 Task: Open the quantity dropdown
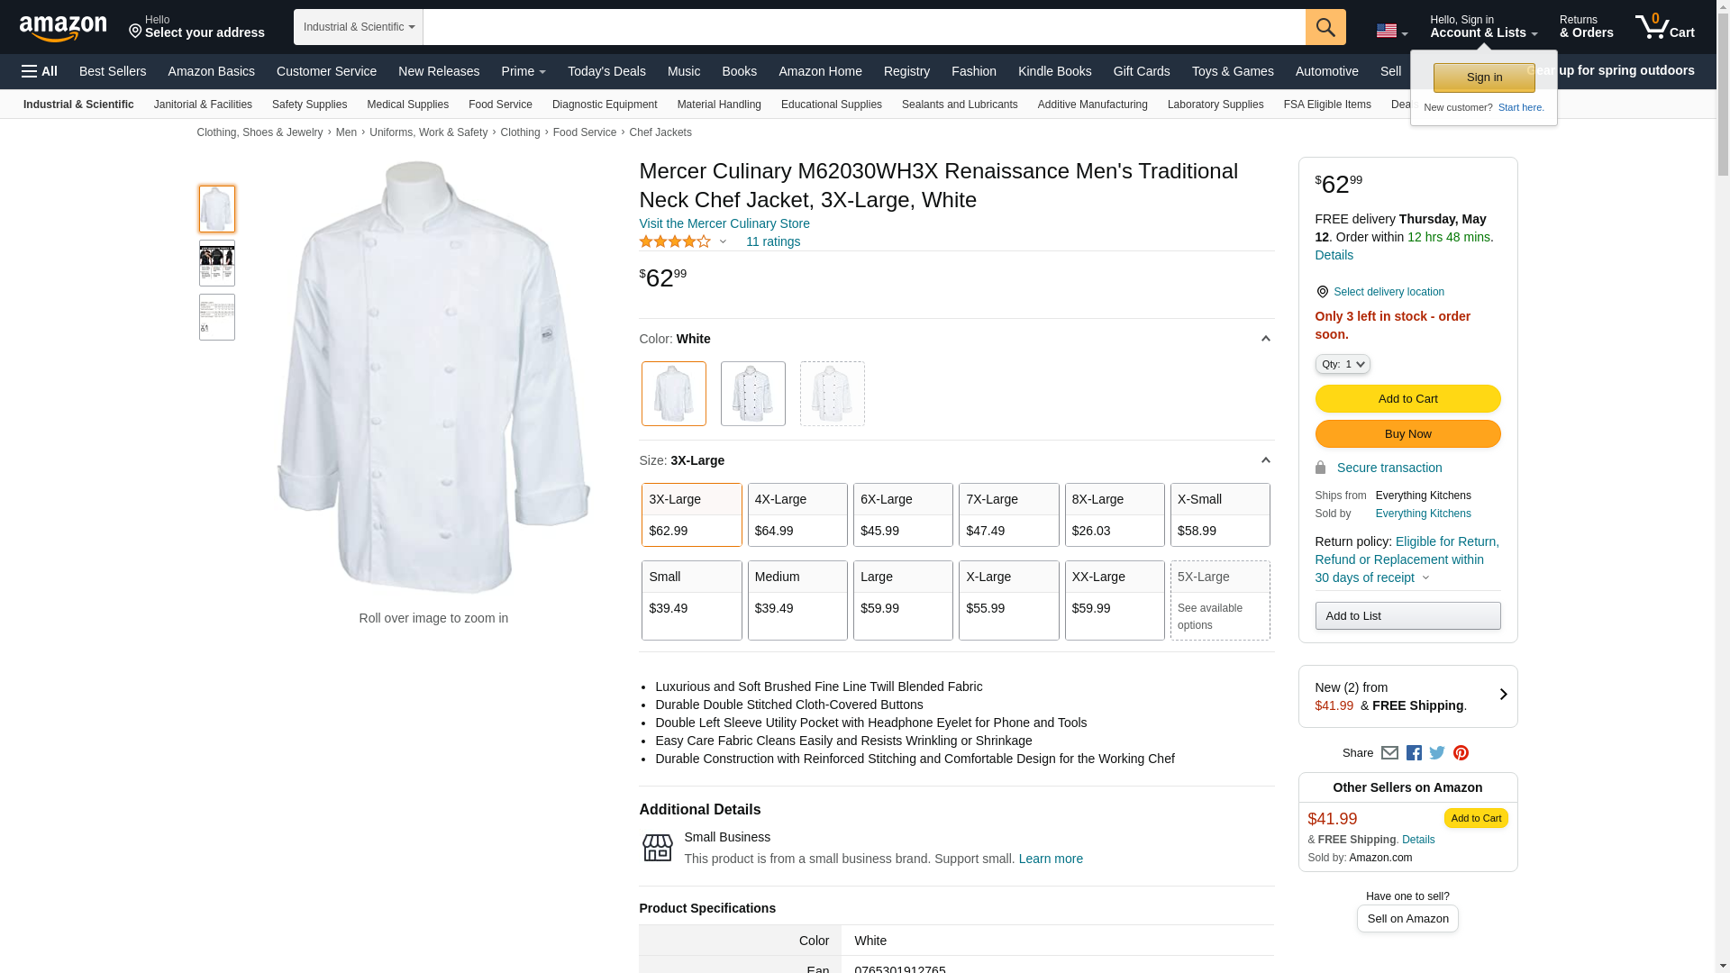click(1343, 364)
